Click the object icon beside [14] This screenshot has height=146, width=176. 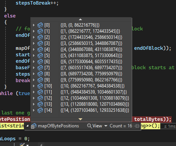pos(40,110)
